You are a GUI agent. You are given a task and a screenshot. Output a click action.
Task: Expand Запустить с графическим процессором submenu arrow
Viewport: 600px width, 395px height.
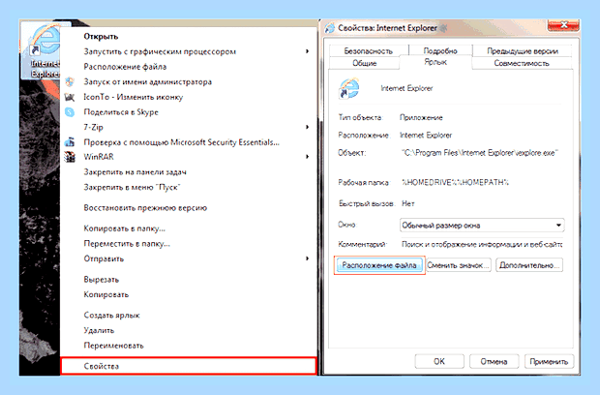(x=308, y=51)
